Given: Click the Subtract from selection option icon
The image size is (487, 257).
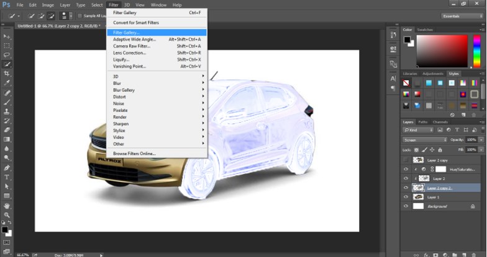Looking at the screenshot, I should coord(51,16).
